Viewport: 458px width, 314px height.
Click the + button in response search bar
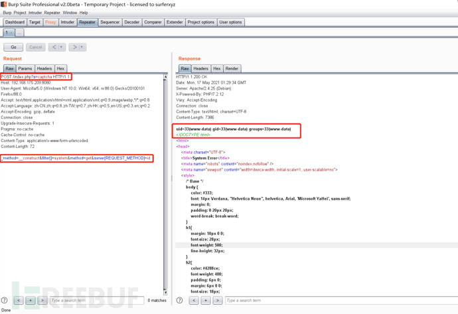coord(206,300)
